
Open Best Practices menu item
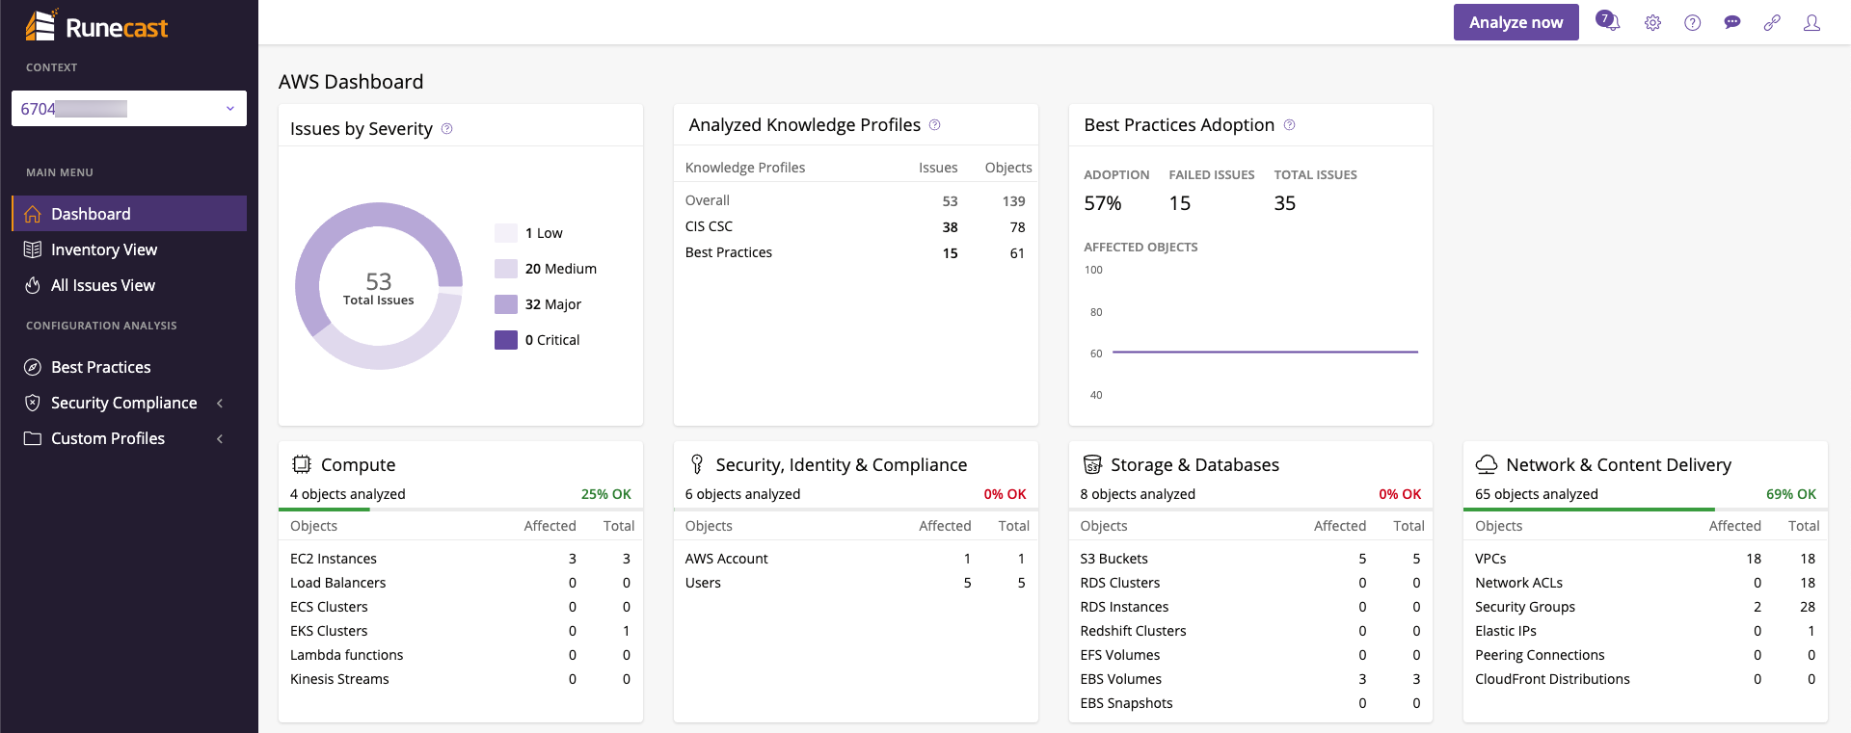pos(129,367)
